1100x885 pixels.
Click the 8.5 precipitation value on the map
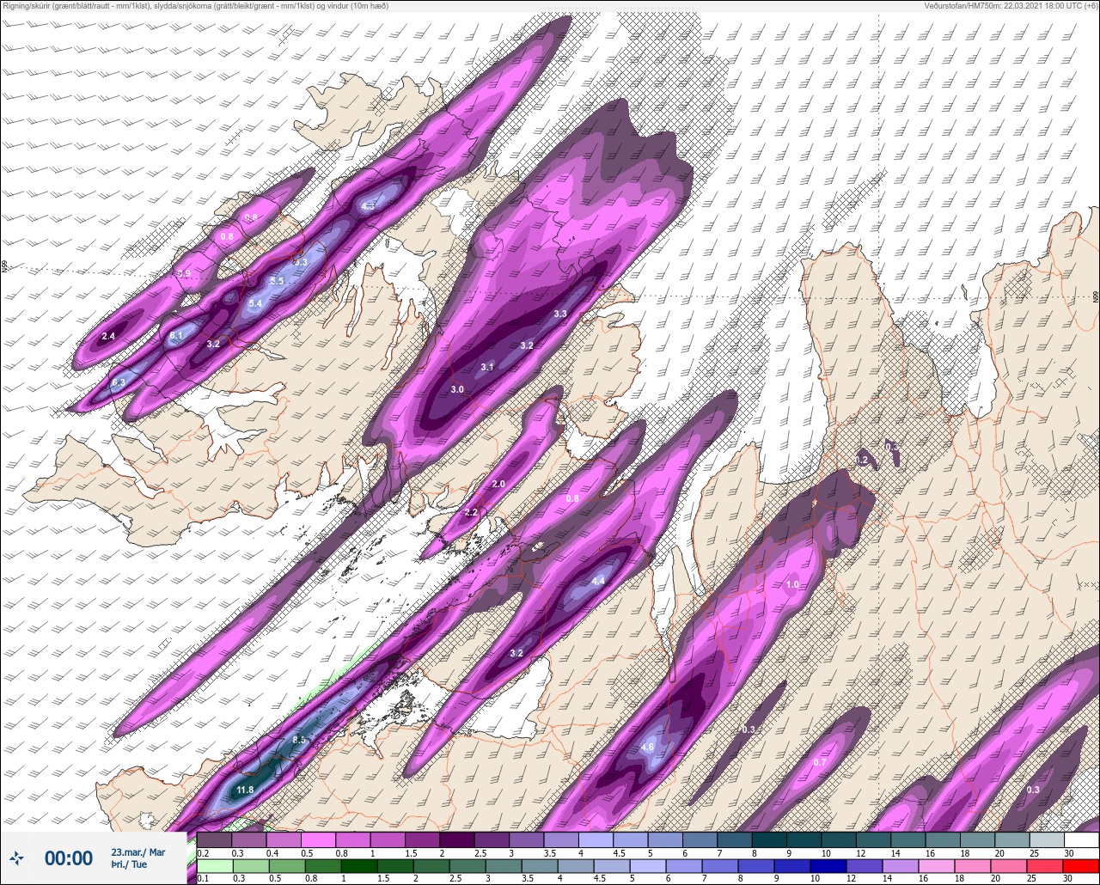click(x=299, y=740)
